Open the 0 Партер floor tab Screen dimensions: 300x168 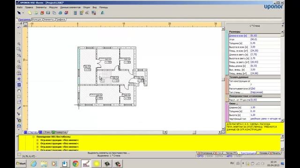[x=30, y=132]
